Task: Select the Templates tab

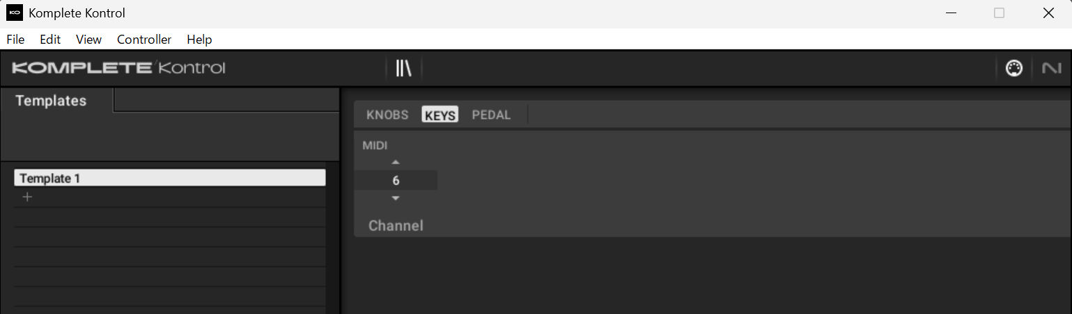Action: (51, 101)
